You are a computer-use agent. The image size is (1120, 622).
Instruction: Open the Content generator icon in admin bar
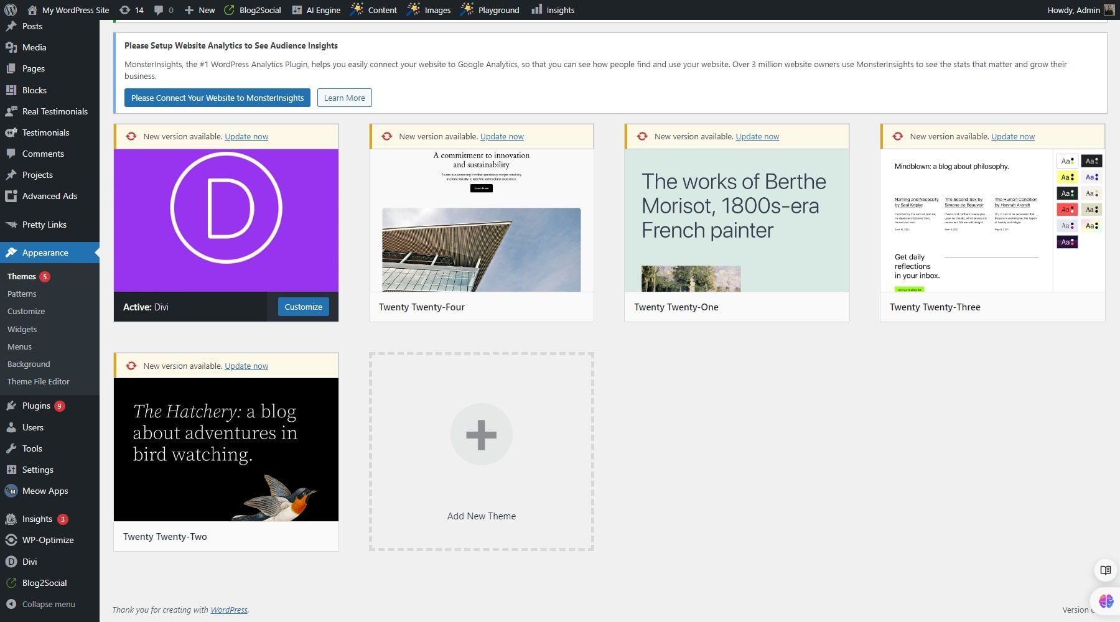[357, 9]
